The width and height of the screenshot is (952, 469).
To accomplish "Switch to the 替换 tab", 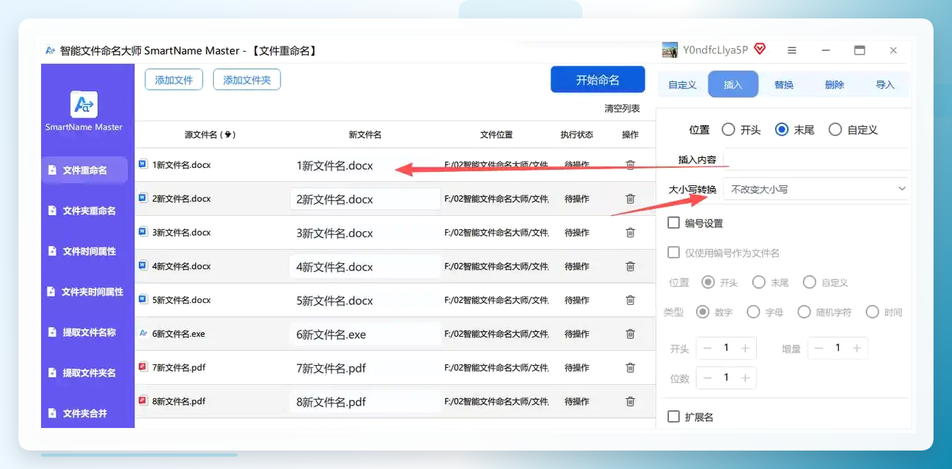I will click(784, 85).
